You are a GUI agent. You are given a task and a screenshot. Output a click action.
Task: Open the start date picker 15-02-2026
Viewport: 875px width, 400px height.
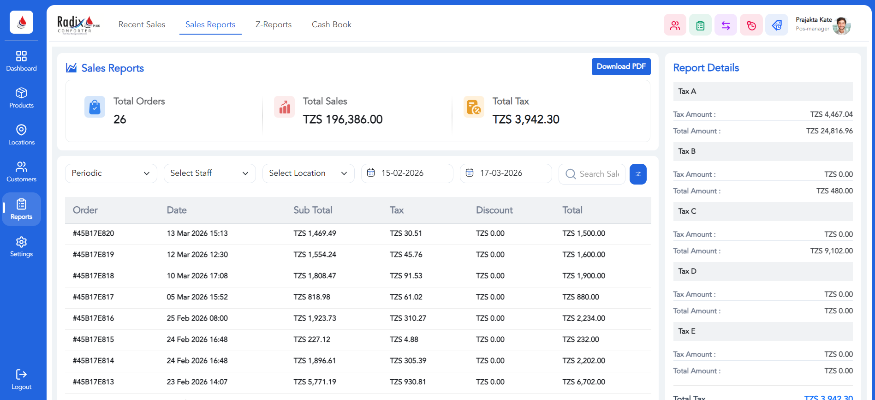(407, 173)
